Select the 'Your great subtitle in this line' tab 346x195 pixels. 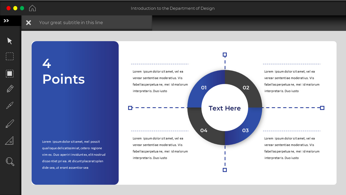pyautogui.click(x=71, y=22)
